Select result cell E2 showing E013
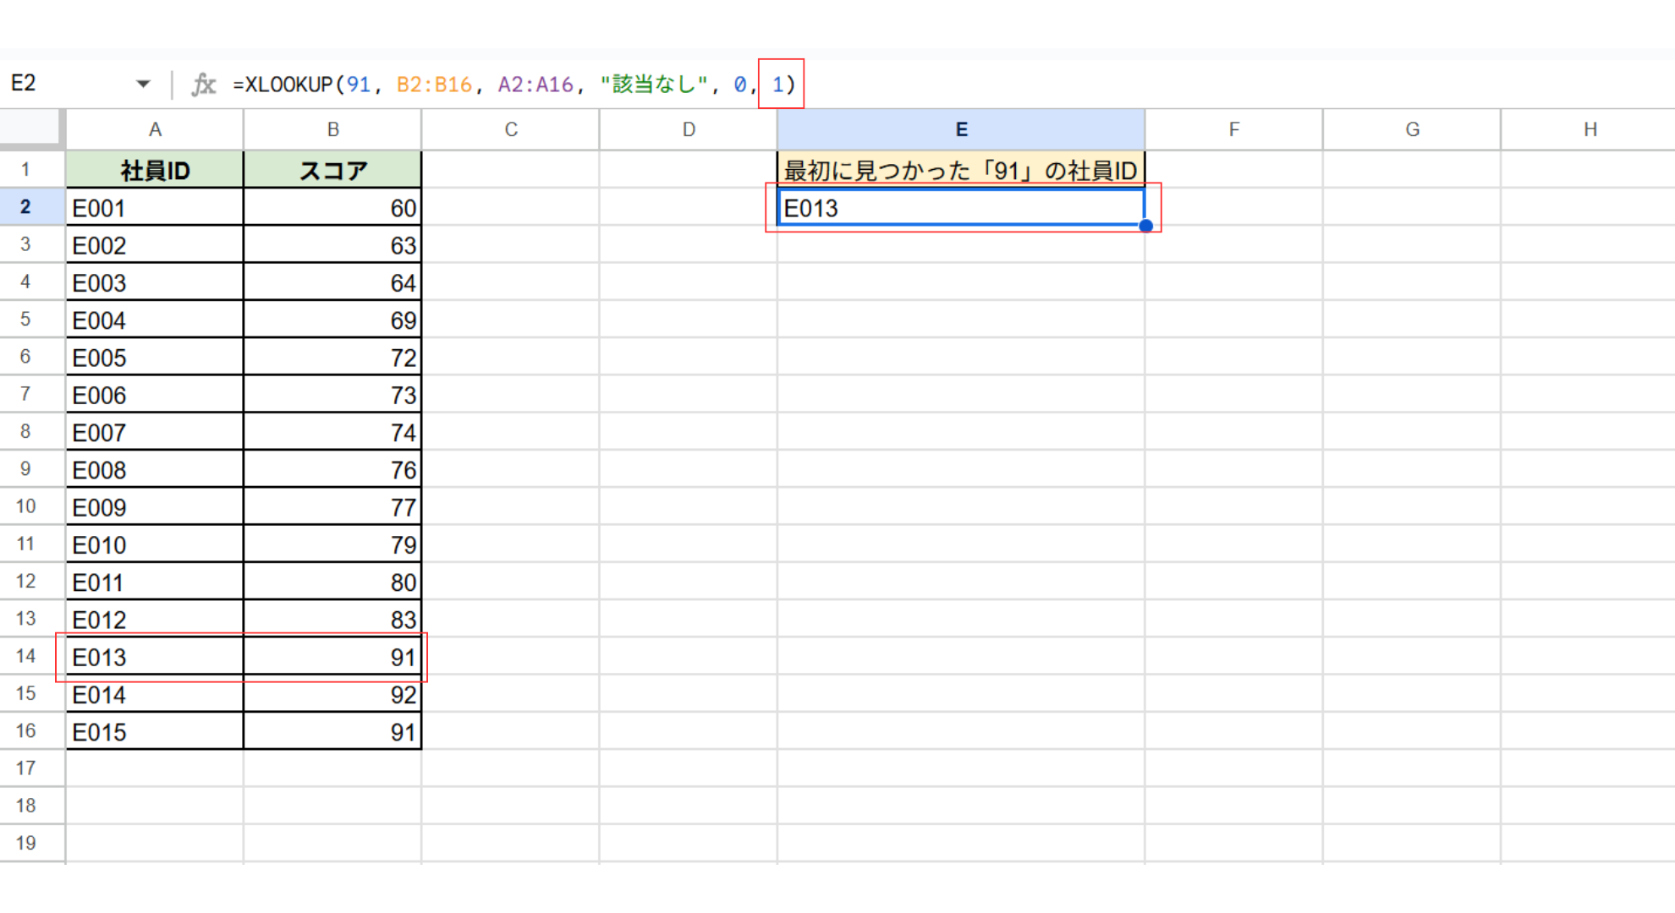This screenshot has height=913, width=1675. coord(961,208)
